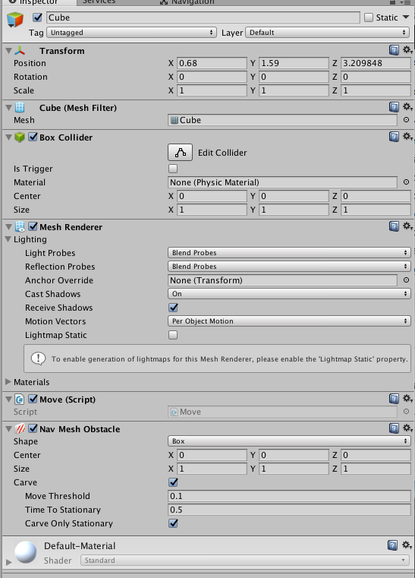This screenshot has width=415, height=578.
Task: Open Box Collider gear settings menu
Action: click(407, 137)
